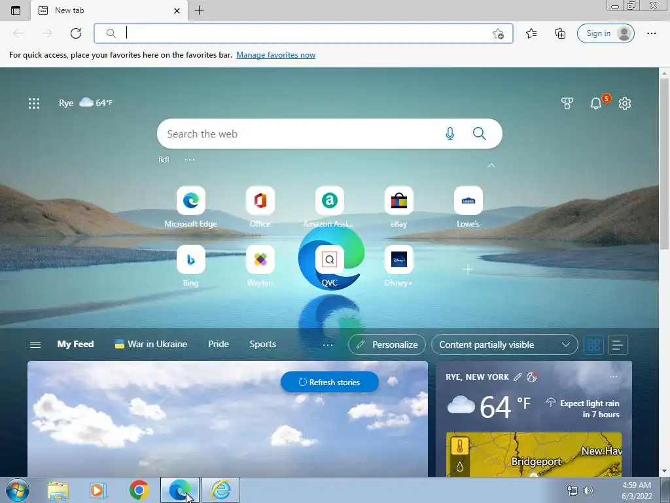This screenshot has height=503, width=670.
Task: Open the QVC quick link
Action: coord(330,266)
